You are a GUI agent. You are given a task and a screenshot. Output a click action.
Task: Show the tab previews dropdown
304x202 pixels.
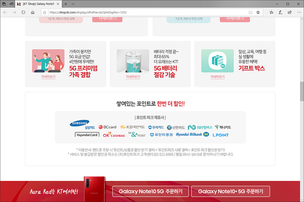click(x=73, y=4)
